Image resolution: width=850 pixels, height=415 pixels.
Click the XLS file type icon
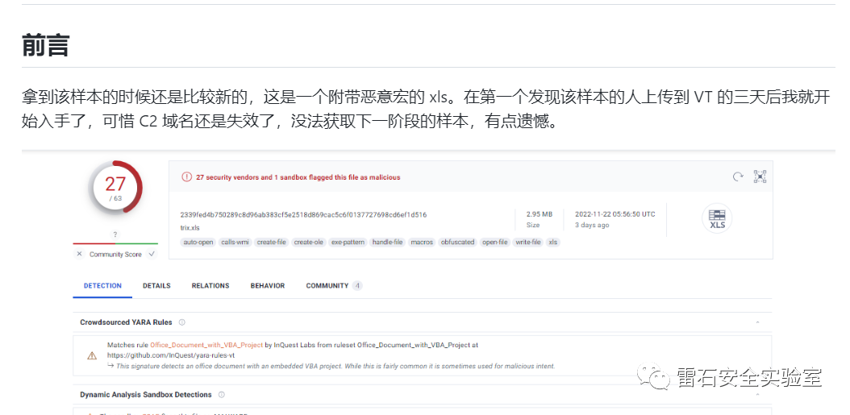pos(717,218)
